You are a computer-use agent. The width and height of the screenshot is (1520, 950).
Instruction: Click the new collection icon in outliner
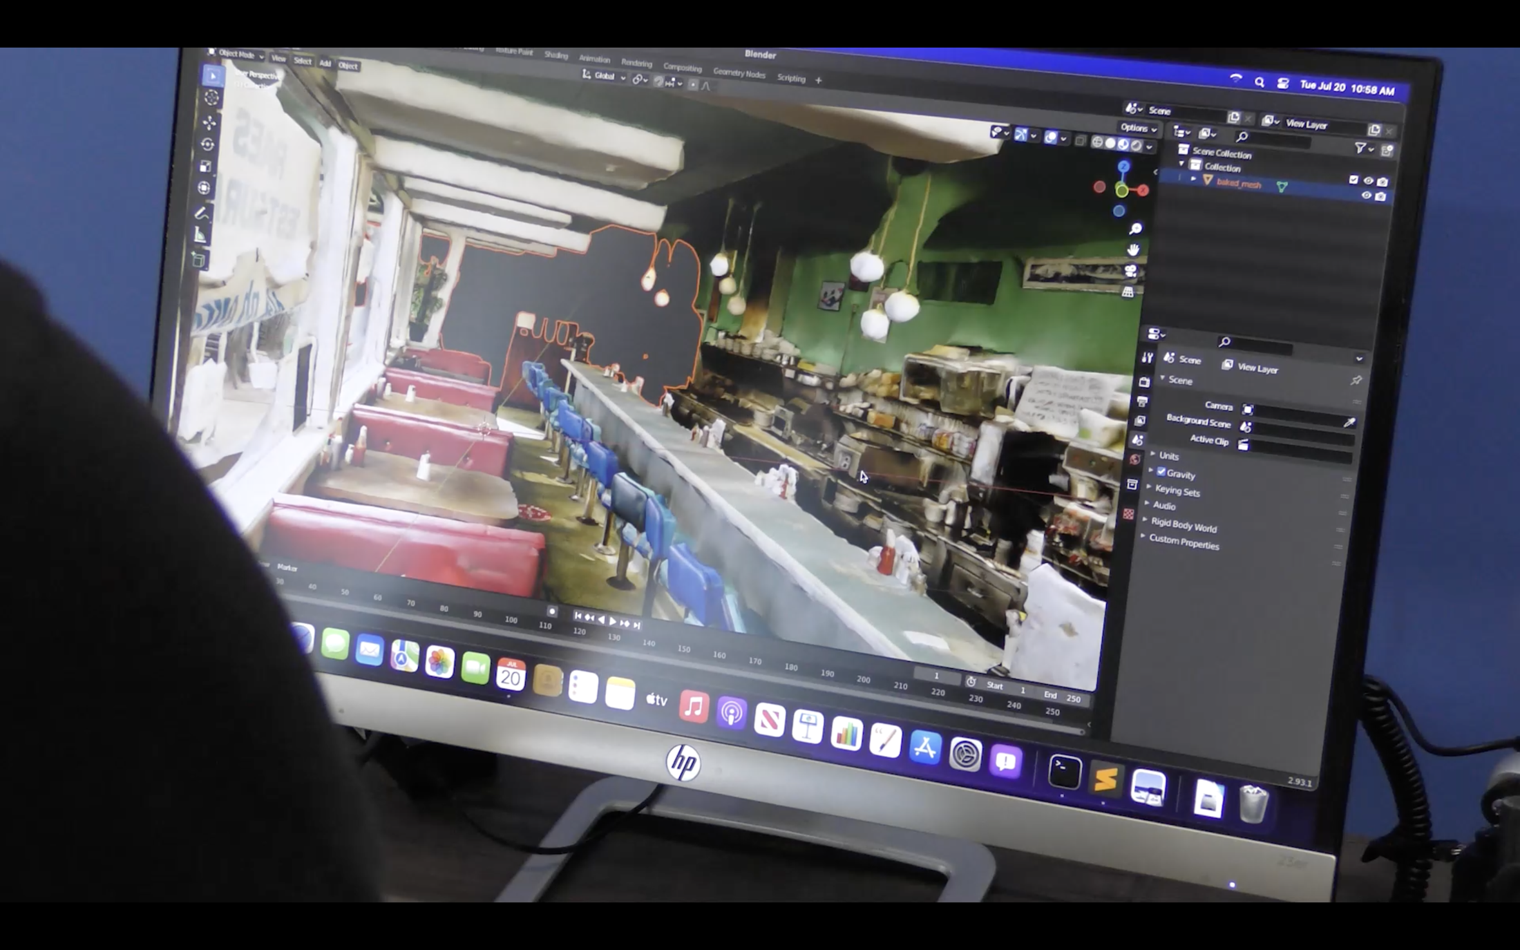(x=1387, y=150)
